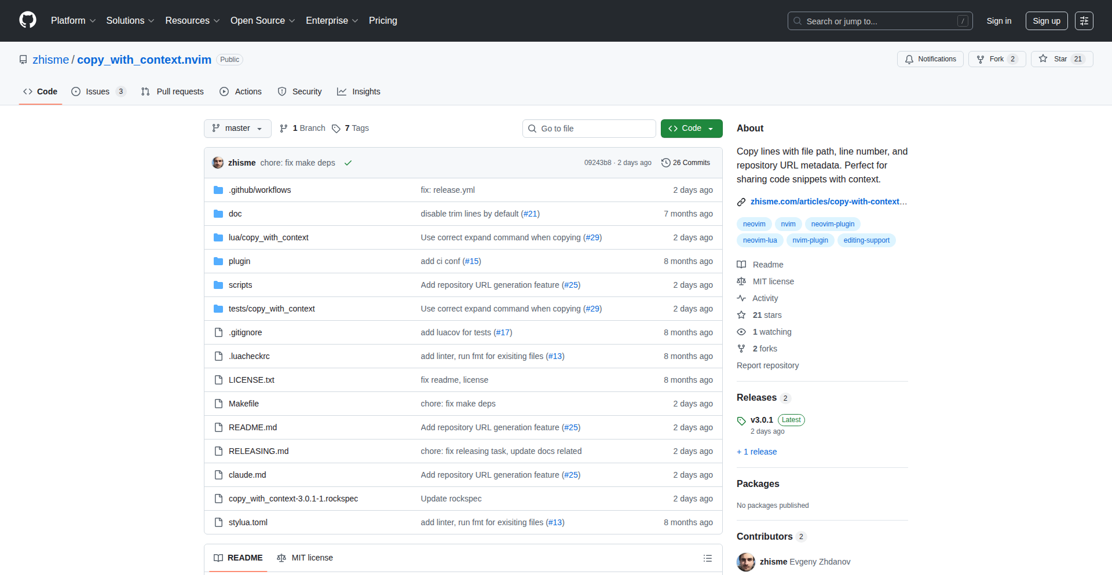Screen dimensions: 1112x575
Task: Click the green commit status checkmark
Action: tap(348, 163)
